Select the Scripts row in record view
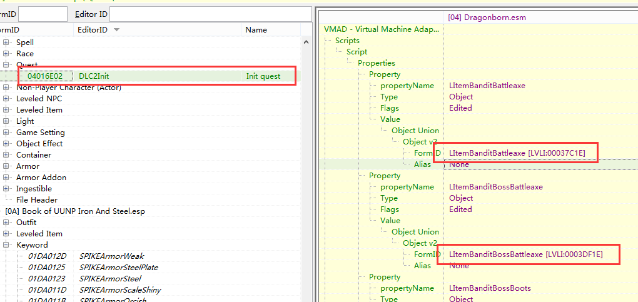 click(347, 41)
